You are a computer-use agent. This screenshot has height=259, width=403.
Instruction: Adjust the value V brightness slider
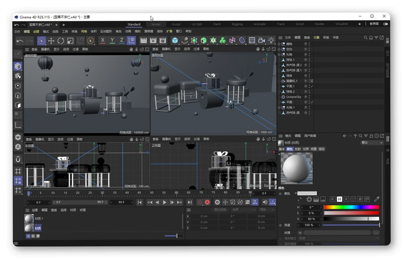[x=351, y=219]
